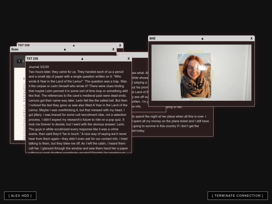Collapse the TXT 229 window using its triangle
Viewport: 272px width, 204px height.
[74, 45]
